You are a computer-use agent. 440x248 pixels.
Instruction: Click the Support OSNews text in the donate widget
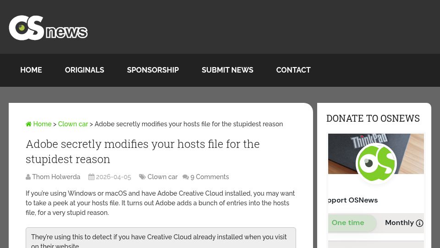353,200
